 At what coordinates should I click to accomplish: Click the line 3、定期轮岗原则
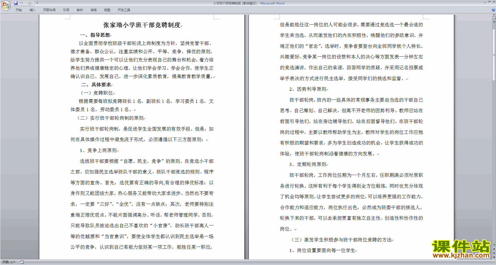tap(308, 164)
